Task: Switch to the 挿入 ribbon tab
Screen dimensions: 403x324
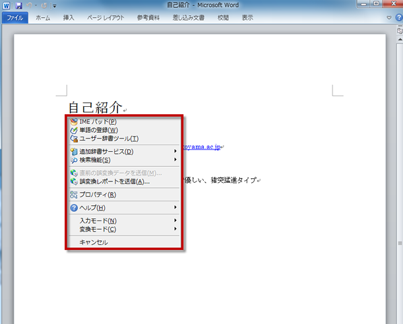Action: 69,18
